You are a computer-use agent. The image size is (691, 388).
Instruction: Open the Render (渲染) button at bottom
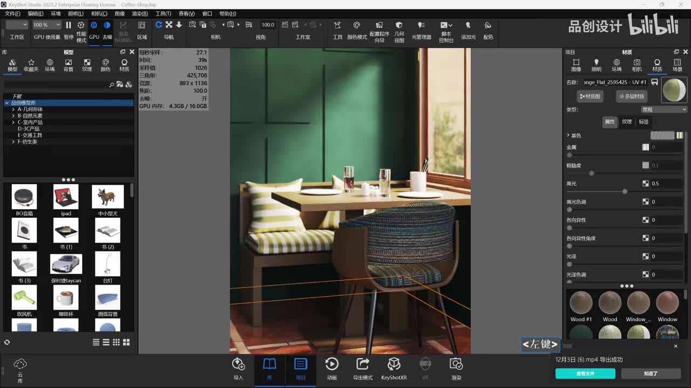tap(456, 364)
